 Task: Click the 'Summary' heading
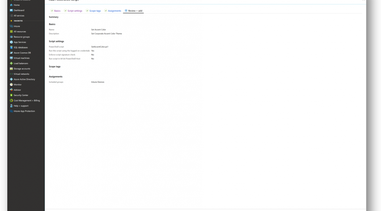point(54,17)
